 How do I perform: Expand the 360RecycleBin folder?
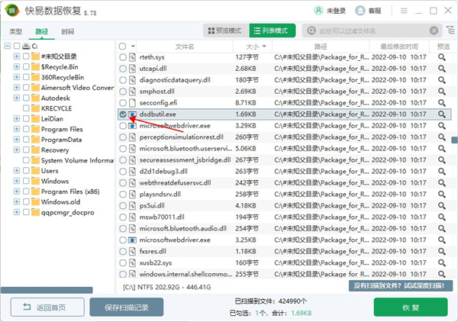click(17, 77)
